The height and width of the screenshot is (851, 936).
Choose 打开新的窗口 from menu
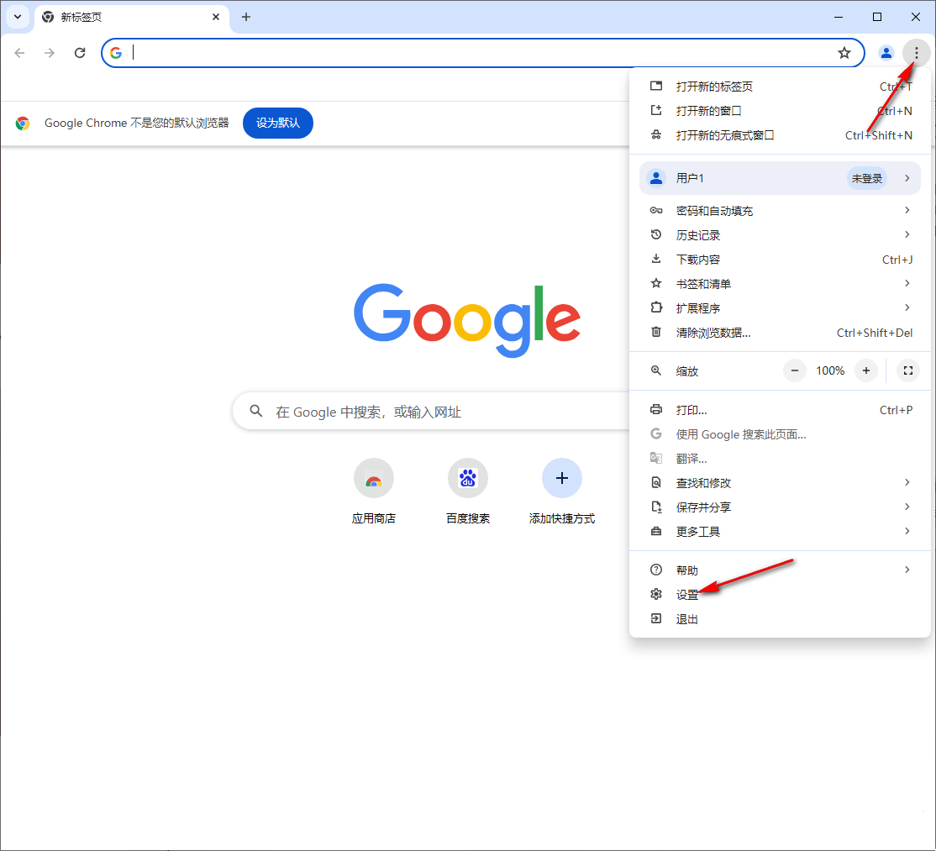[x=781, y=111]
